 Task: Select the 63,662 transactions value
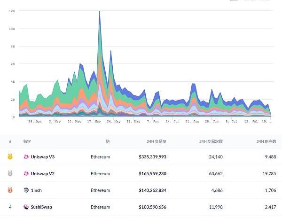tap(216, 174)
